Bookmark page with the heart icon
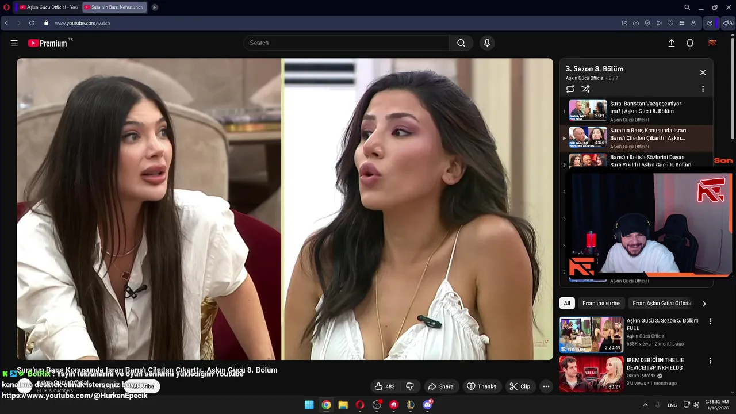This screenshot has width=736, height=414. click(x=670, y=23)
